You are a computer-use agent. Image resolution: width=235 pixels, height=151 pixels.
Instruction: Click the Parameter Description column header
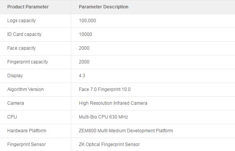[104, 7]
